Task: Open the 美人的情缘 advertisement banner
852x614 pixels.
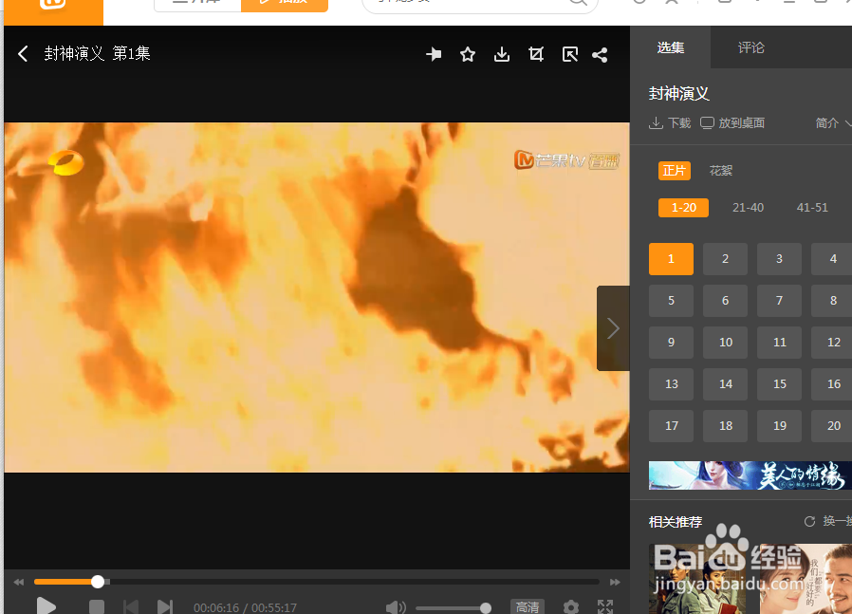Action: 750,475
